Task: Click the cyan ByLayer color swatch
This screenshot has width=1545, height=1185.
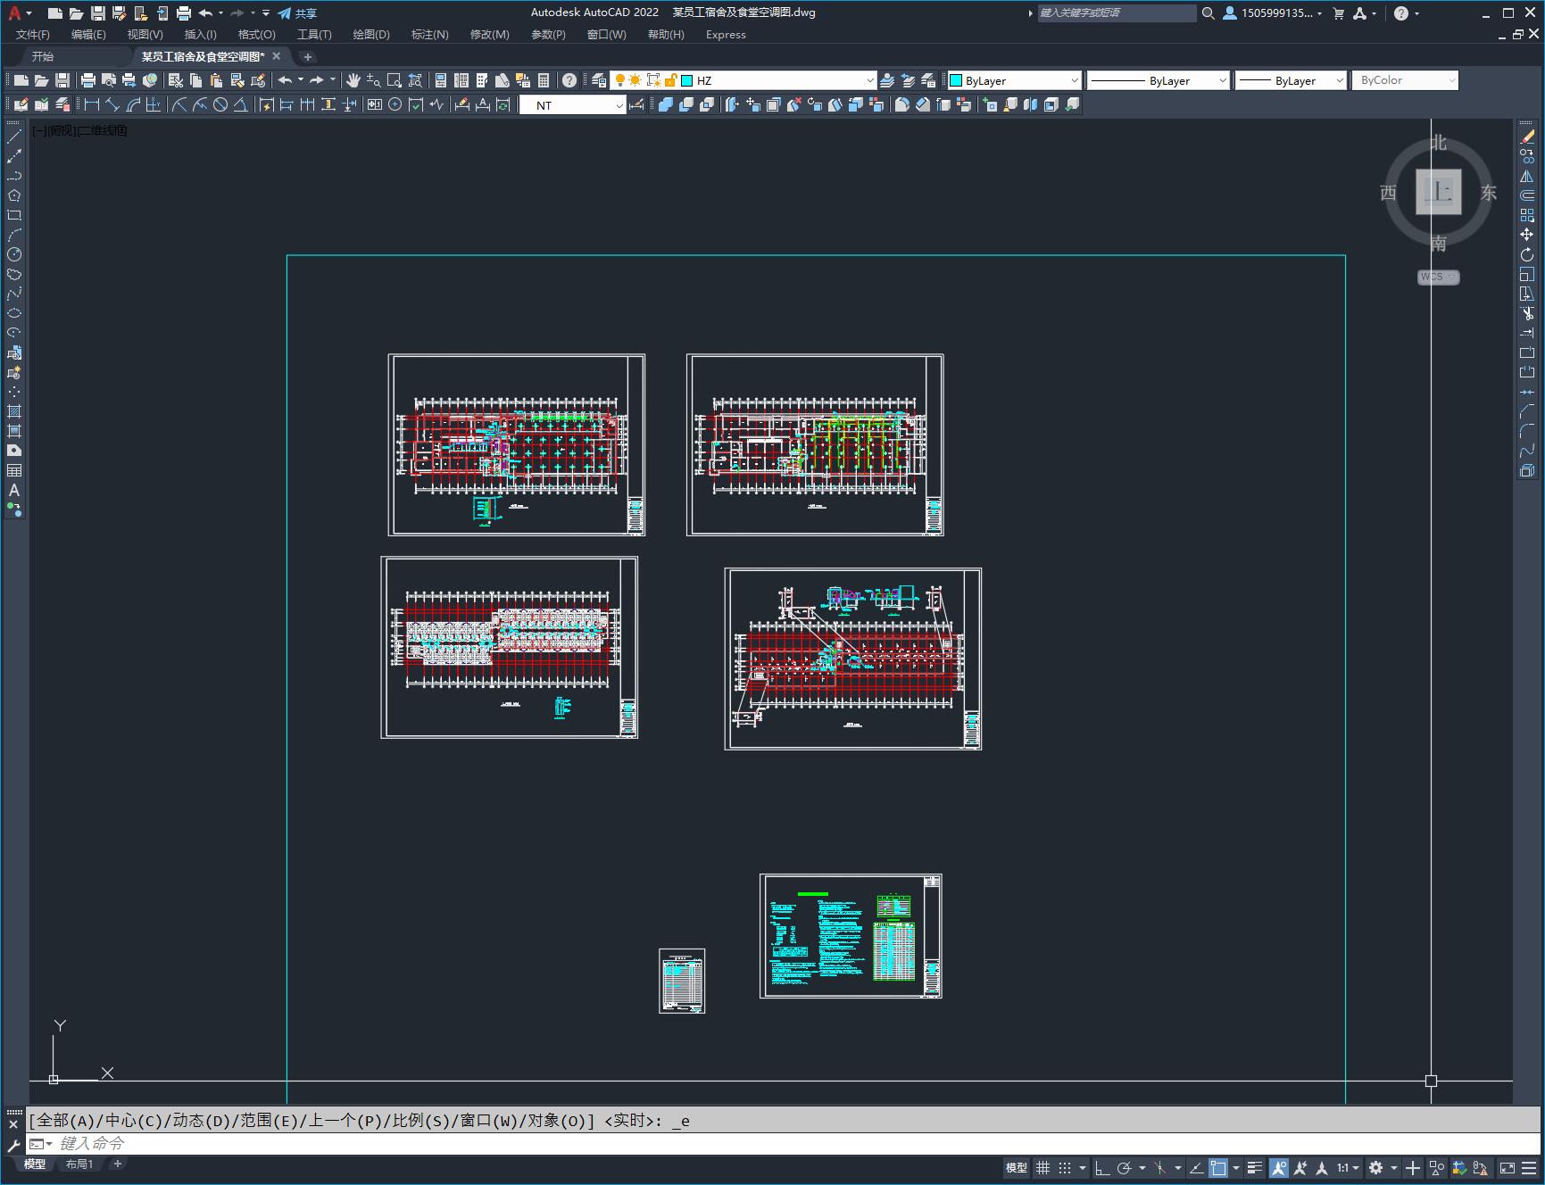Action: [956, 80]
